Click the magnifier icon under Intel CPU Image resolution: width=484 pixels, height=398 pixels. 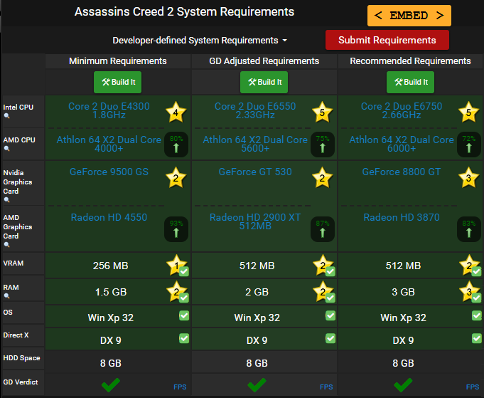(x=6, y=116)
